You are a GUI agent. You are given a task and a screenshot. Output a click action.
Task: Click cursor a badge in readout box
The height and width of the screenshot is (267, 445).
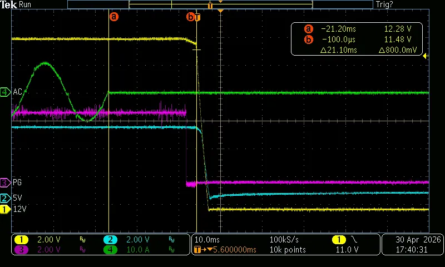tap(309, 29)
